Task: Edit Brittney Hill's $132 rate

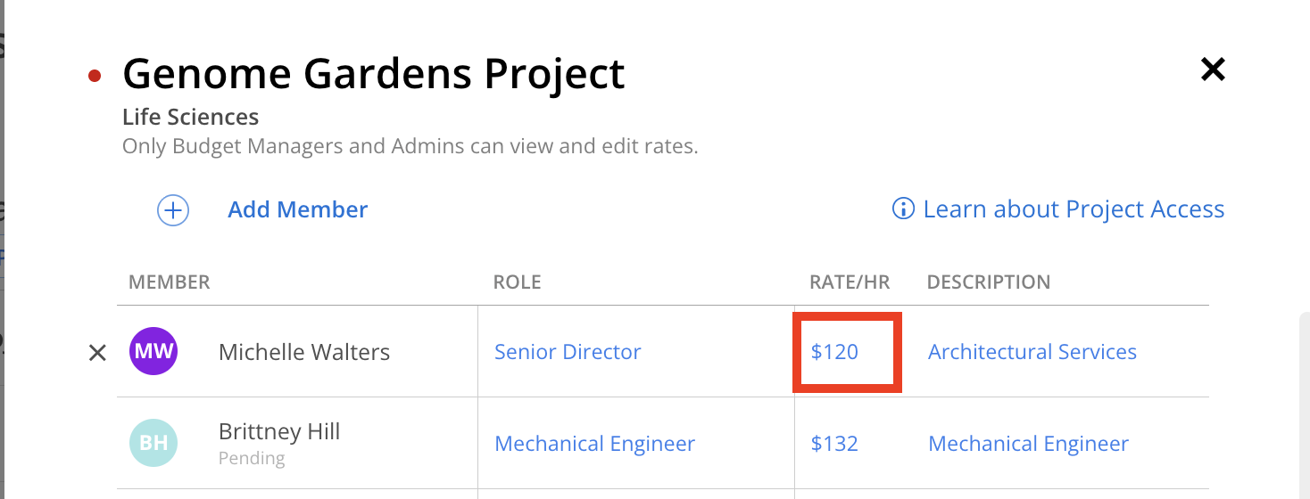Action: coord(834,444)
